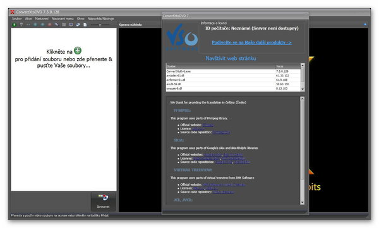
Task: Click the 'ID počítače: Neznámé' text
Action: pyautogui.click(x=251, y=28)
